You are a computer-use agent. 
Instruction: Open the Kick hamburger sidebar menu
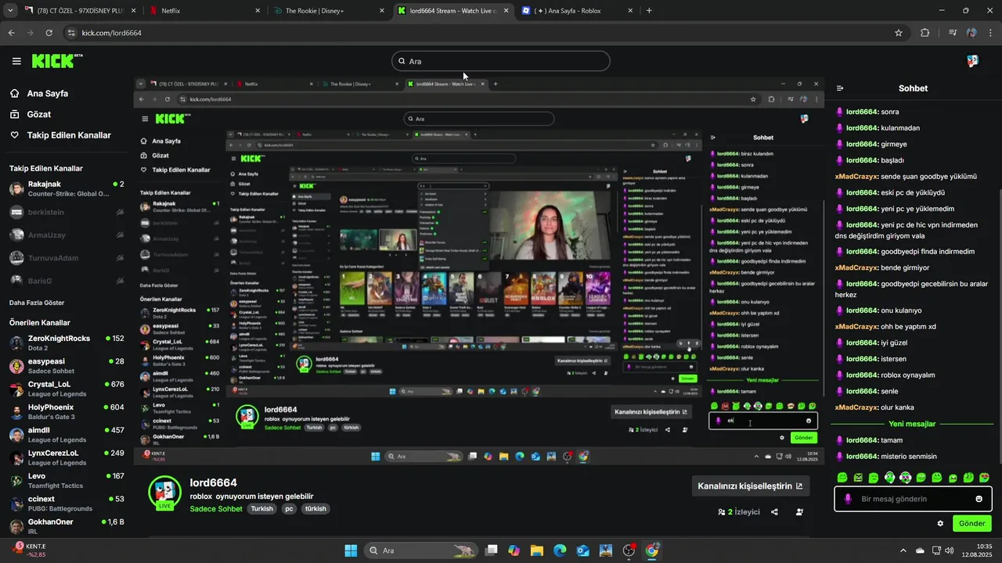(16, 61)
